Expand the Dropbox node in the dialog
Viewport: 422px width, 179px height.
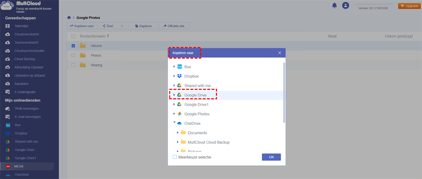(x=174, y=76)
